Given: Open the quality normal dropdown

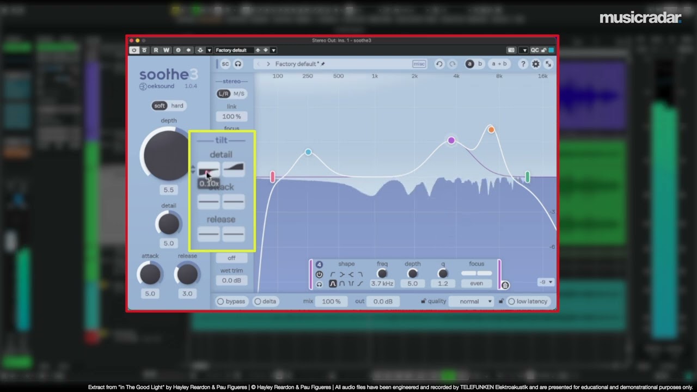Looking at the screenshot, I should 472,301.
